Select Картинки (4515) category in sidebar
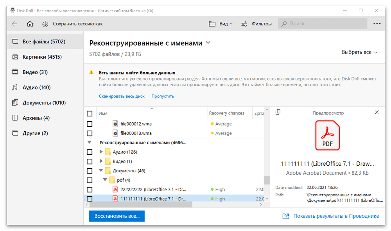Image resolution: width=391 pixels, height=231 pixels. [42, 57]
